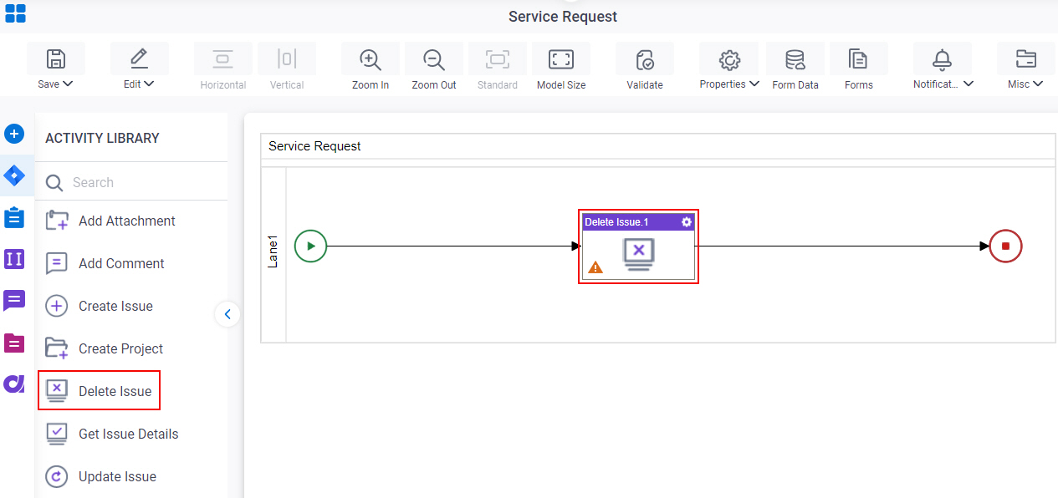Select the clipboard sidebar icon
This screenshot has height=498, width=1058.
14,217
